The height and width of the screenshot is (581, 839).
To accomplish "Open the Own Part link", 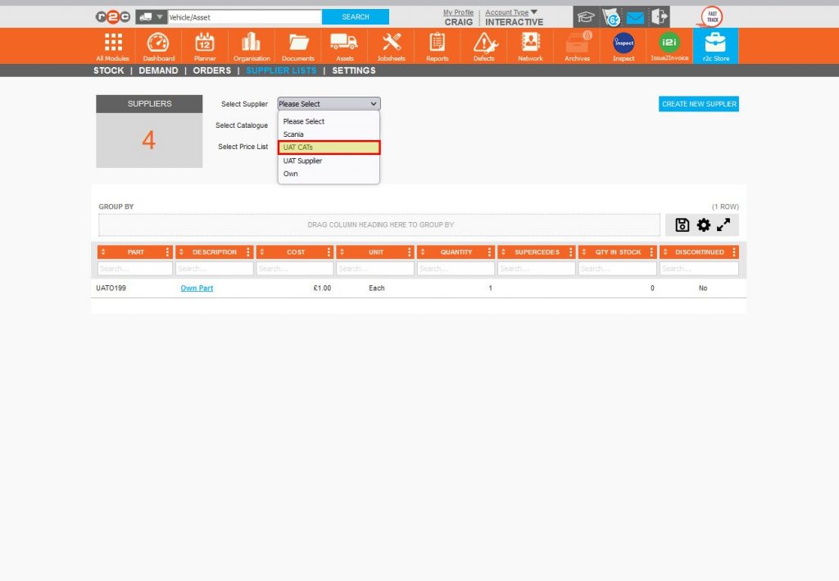I will coord(197,288).
